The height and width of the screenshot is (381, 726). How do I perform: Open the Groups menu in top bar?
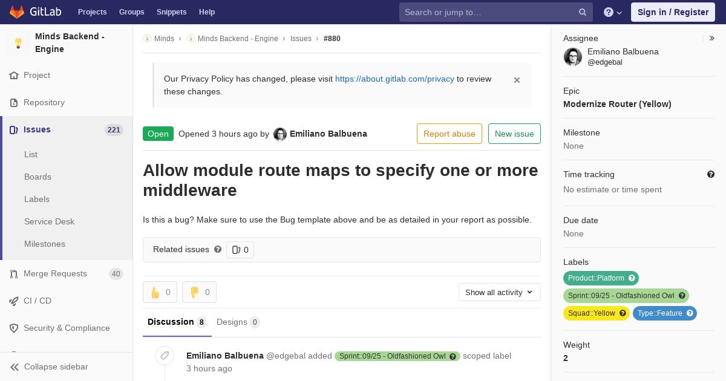tap(131, 12)
